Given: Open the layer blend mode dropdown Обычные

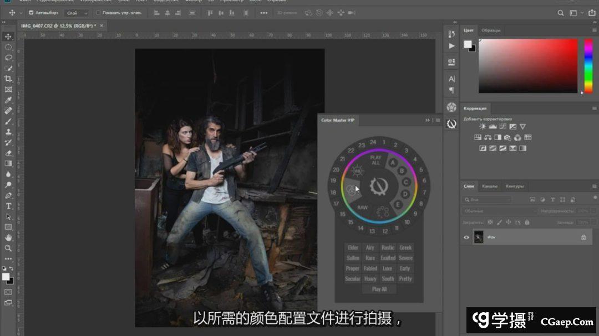Looking at the screenshot, I should click(x=499, y=211).
